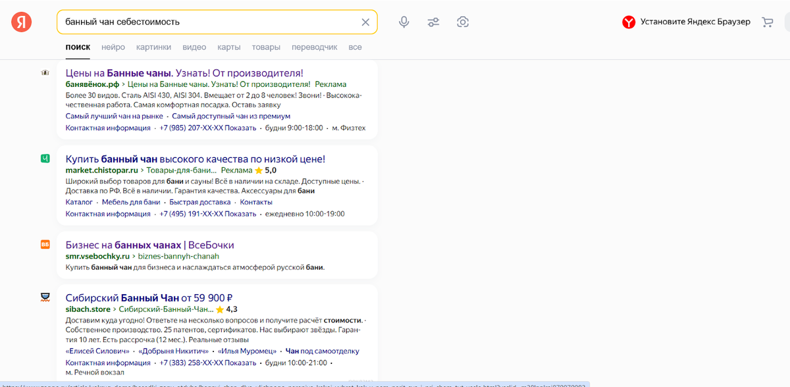Open the biznes-bannyh-chanah path link

pyautogui.click(x=179, y=256)
